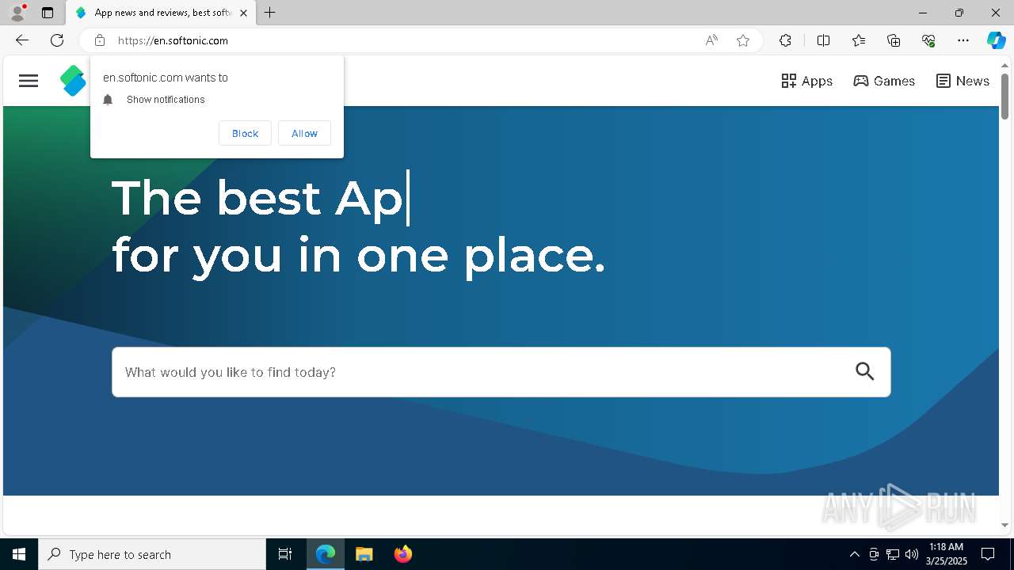Open the Softonic hamburger menu

pyautogui.click(x=29, y=81)
